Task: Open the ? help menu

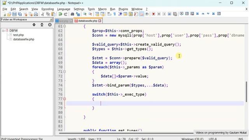Action: (147, 9)
